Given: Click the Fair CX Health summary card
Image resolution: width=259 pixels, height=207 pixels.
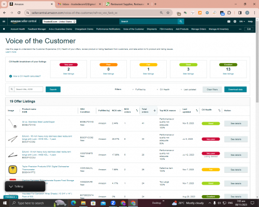Looking at the screenshot, I should tap(148, 69).
